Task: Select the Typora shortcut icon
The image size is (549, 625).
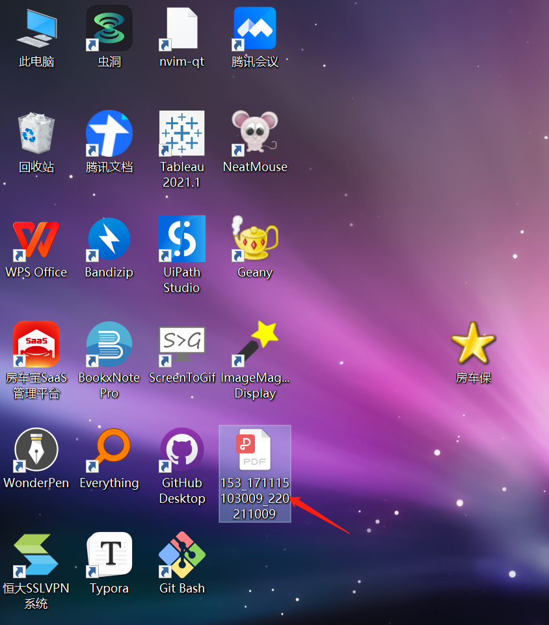Action: point(109,555)
